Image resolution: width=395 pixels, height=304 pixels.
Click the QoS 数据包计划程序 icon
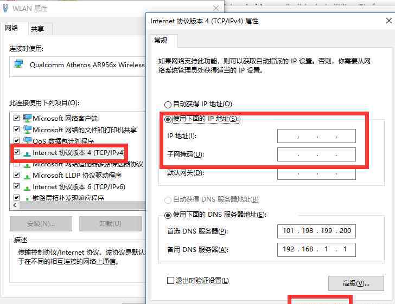pos(27,141)
